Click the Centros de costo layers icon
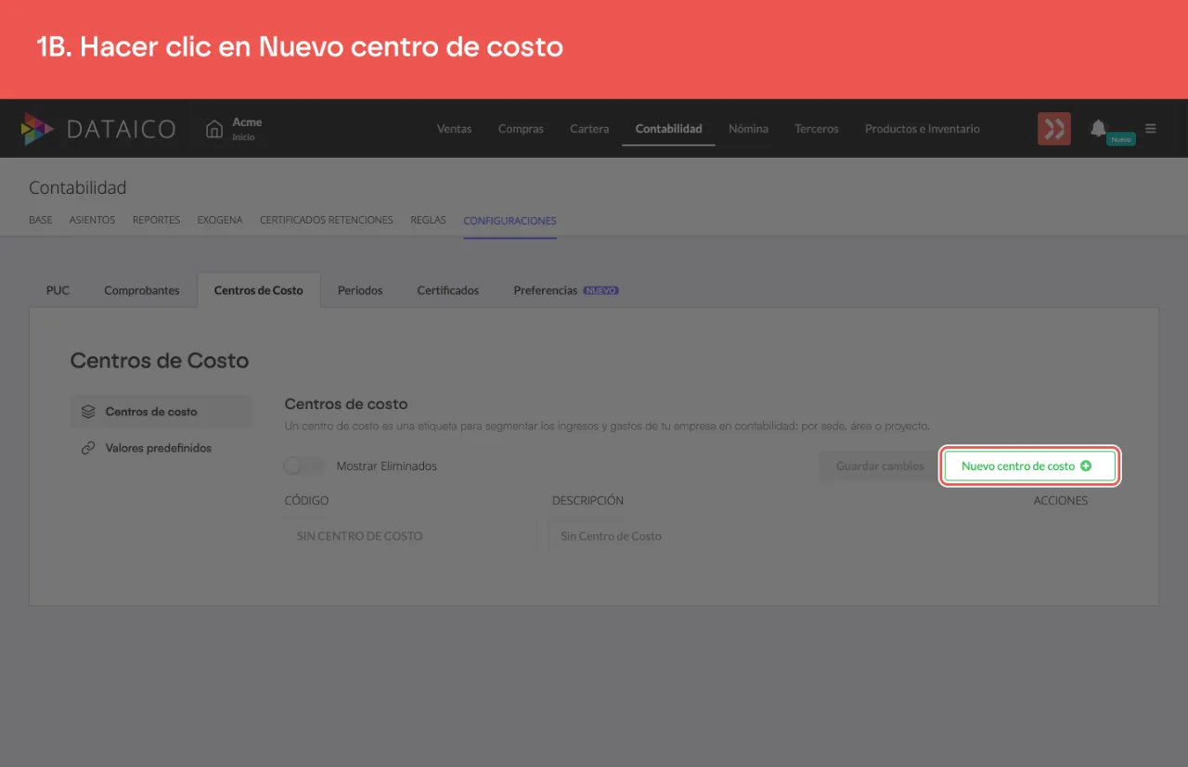This screenshot has height=767, width=1188. click(x=88, y=411)
